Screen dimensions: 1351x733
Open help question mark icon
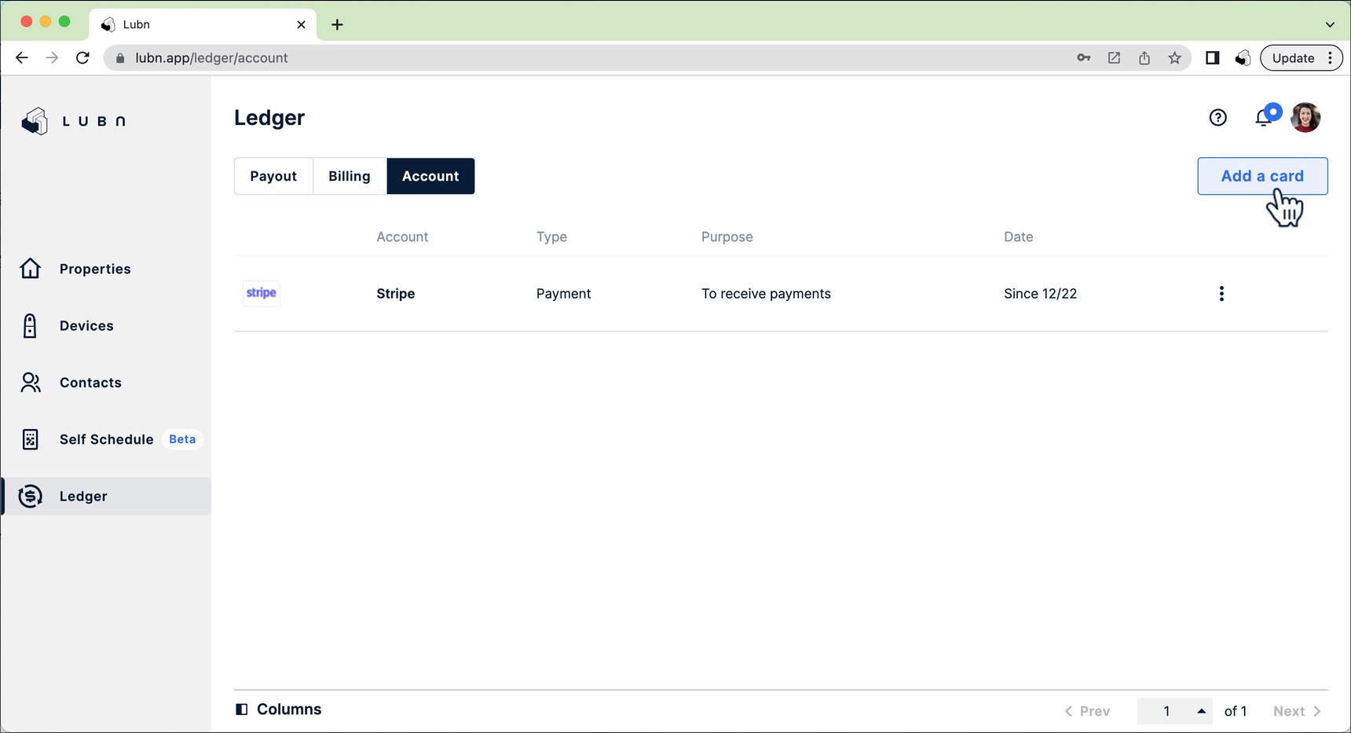point(1217,118)
